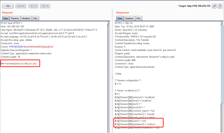Click the Target: http://192.168.232.155 label

[x=195, y=6]
